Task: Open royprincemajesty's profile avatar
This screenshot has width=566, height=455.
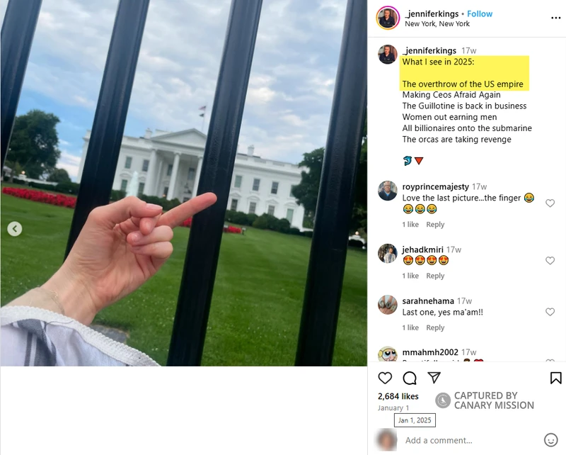Action: [x=388, y=191]
